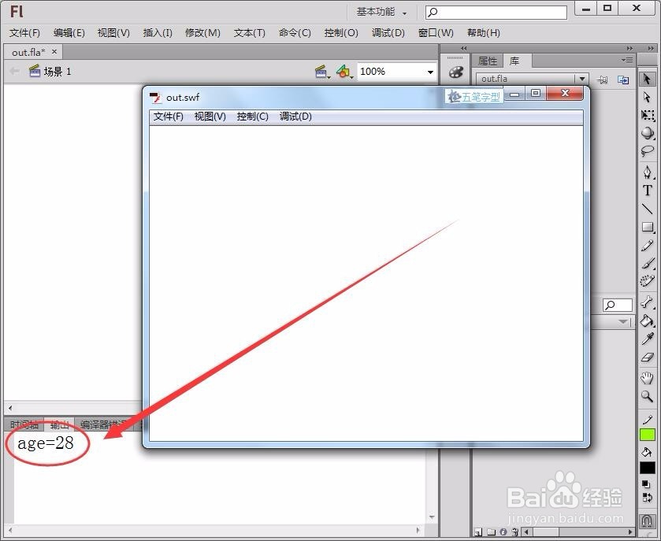Viewport: 661px width, 541px height.
Task: Close the out.fla document tab
Action: point(54,51)
